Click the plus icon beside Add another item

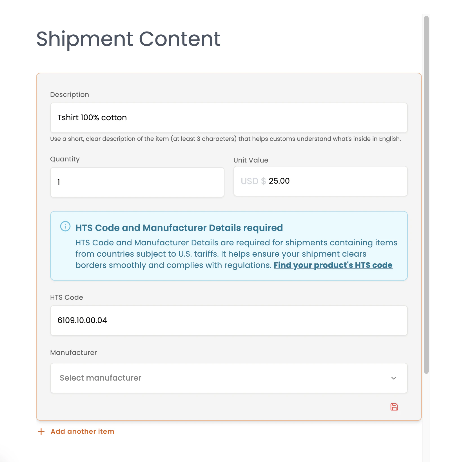[x=41, y=432]
